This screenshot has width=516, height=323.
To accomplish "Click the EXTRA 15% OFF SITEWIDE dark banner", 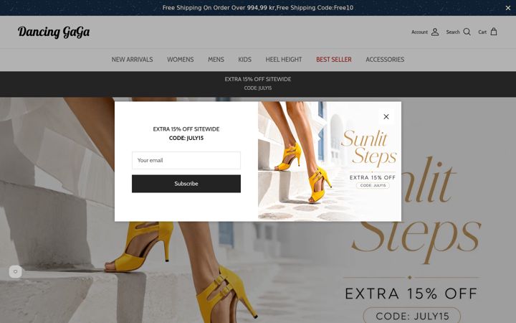I will pos(258,84).
